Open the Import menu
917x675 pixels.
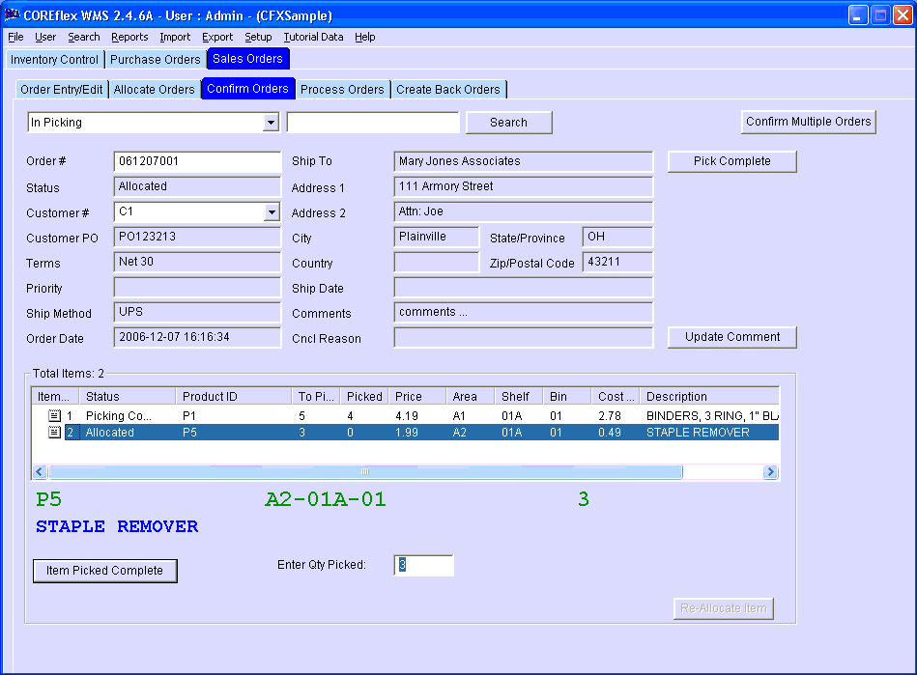pyautogui.click(x=175, y=37)
